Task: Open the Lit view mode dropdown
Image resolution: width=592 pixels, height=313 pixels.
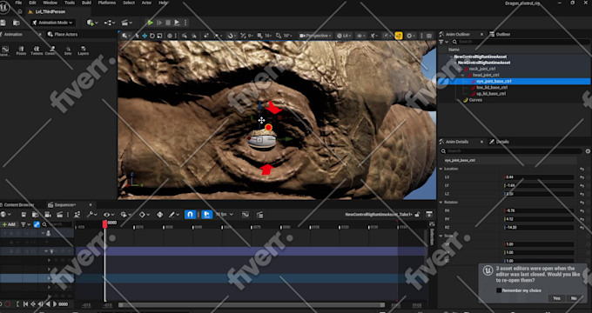Action: 344,36
